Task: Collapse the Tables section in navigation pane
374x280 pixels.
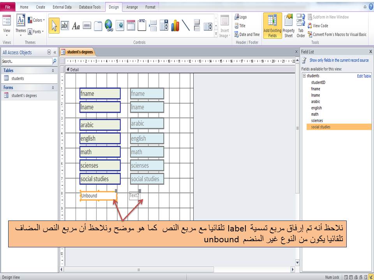Action: [x=53, y=70]
